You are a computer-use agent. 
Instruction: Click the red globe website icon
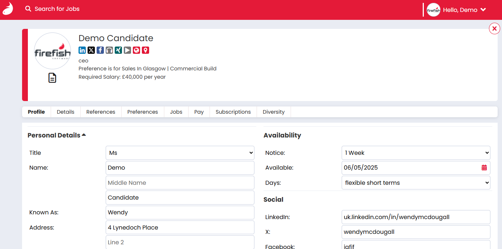pos(136,50)
